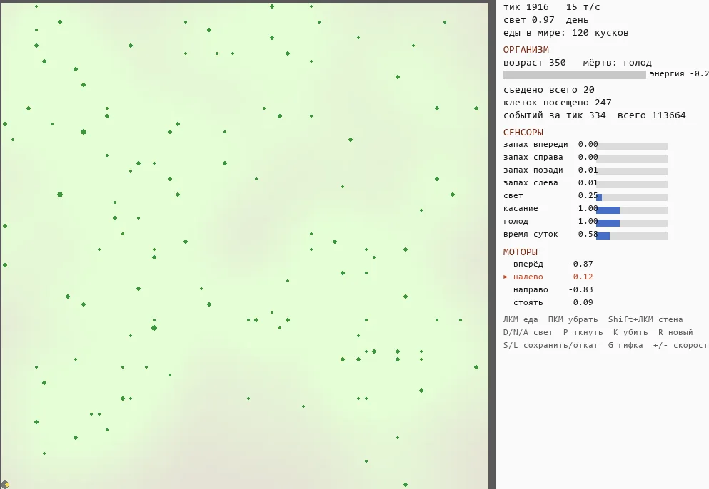Click the запас позади sensor label
Viewport: 709px width, 489px height.
[x=533, y=170]
